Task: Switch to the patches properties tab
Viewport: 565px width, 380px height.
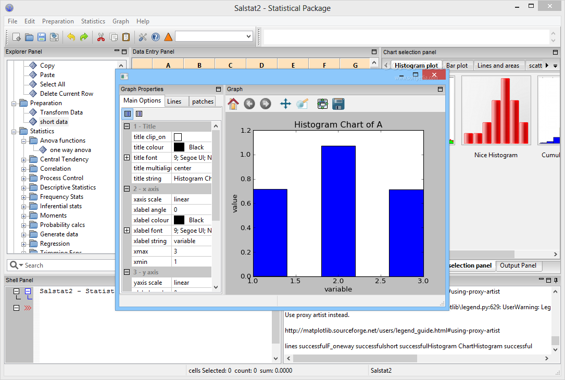Action: pyautogui.click(x=203, y=101)
